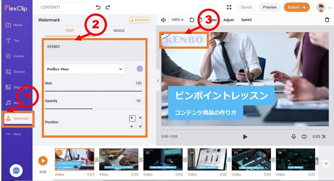Image resolution: width=334 pixels, height=181 pixels.
Task: Click the Business upgrade badge
Action: [x=140, y=20]
